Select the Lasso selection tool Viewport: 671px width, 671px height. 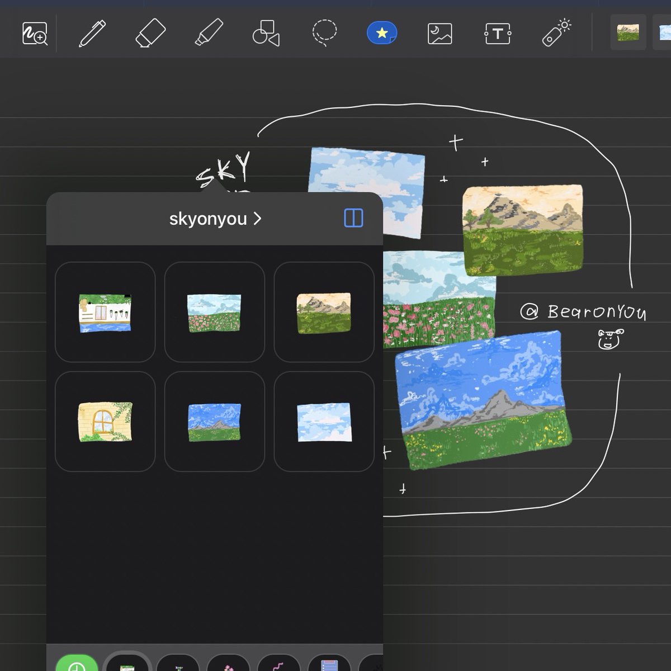pos(324,32)
